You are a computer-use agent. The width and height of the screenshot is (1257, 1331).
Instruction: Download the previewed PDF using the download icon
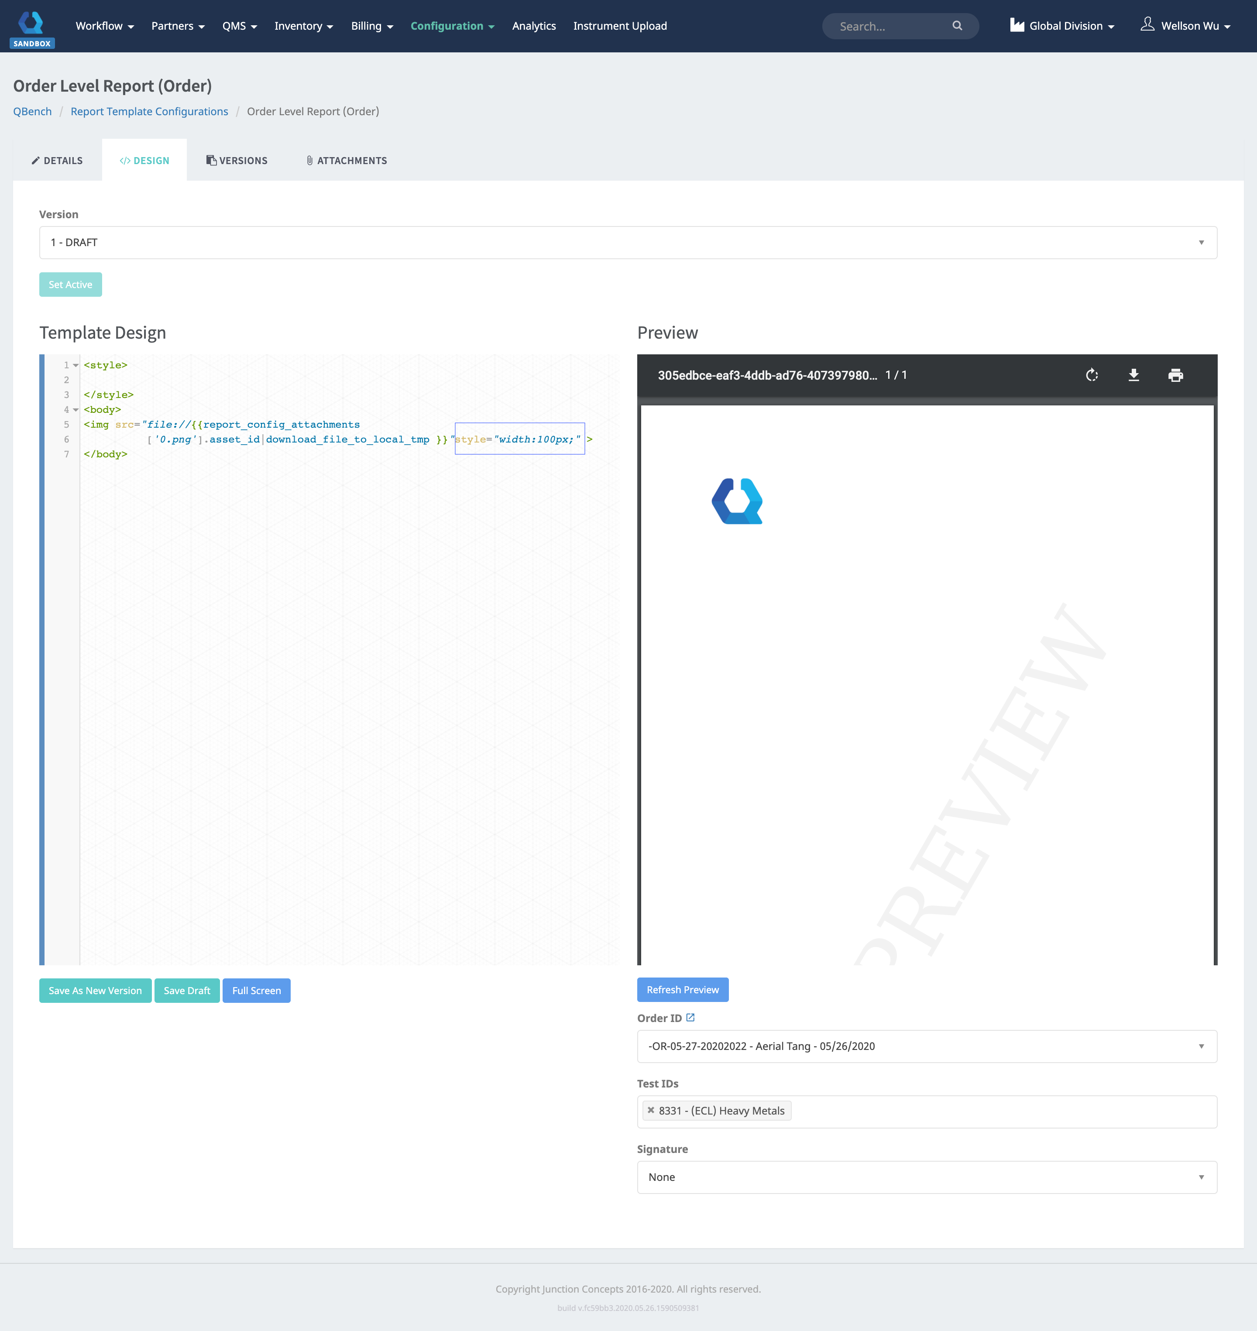tap(1134, 375)
